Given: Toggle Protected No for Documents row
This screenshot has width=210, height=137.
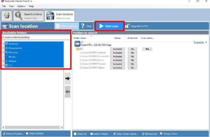Looking at the screenshot, I should pyautogui.click(x=132, y=56).
